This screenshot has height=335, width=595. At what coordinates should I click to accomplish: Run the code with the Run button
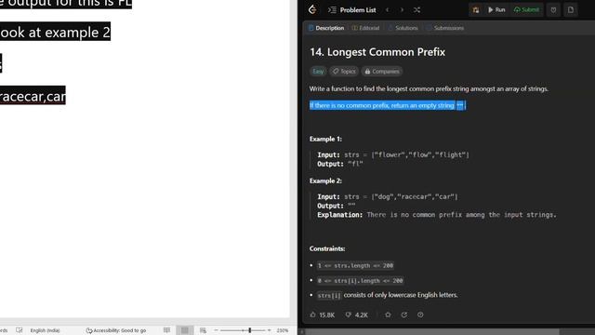point(496,10)
